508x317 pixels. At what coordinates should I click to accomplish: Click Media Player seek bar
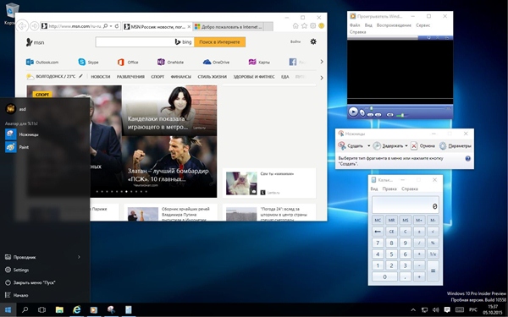coord(408,108)
